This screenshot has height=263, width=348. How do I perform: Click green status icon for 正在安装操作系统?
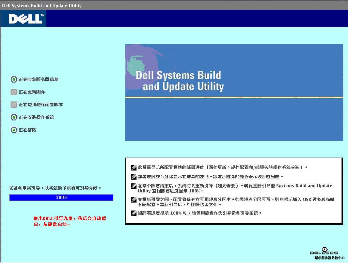(x=14, y=117)
